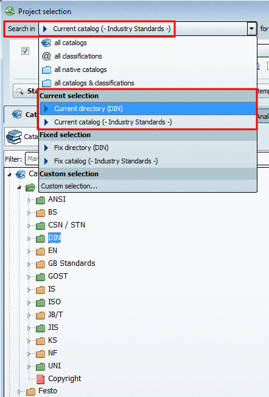Select the EN tree item

52,251
